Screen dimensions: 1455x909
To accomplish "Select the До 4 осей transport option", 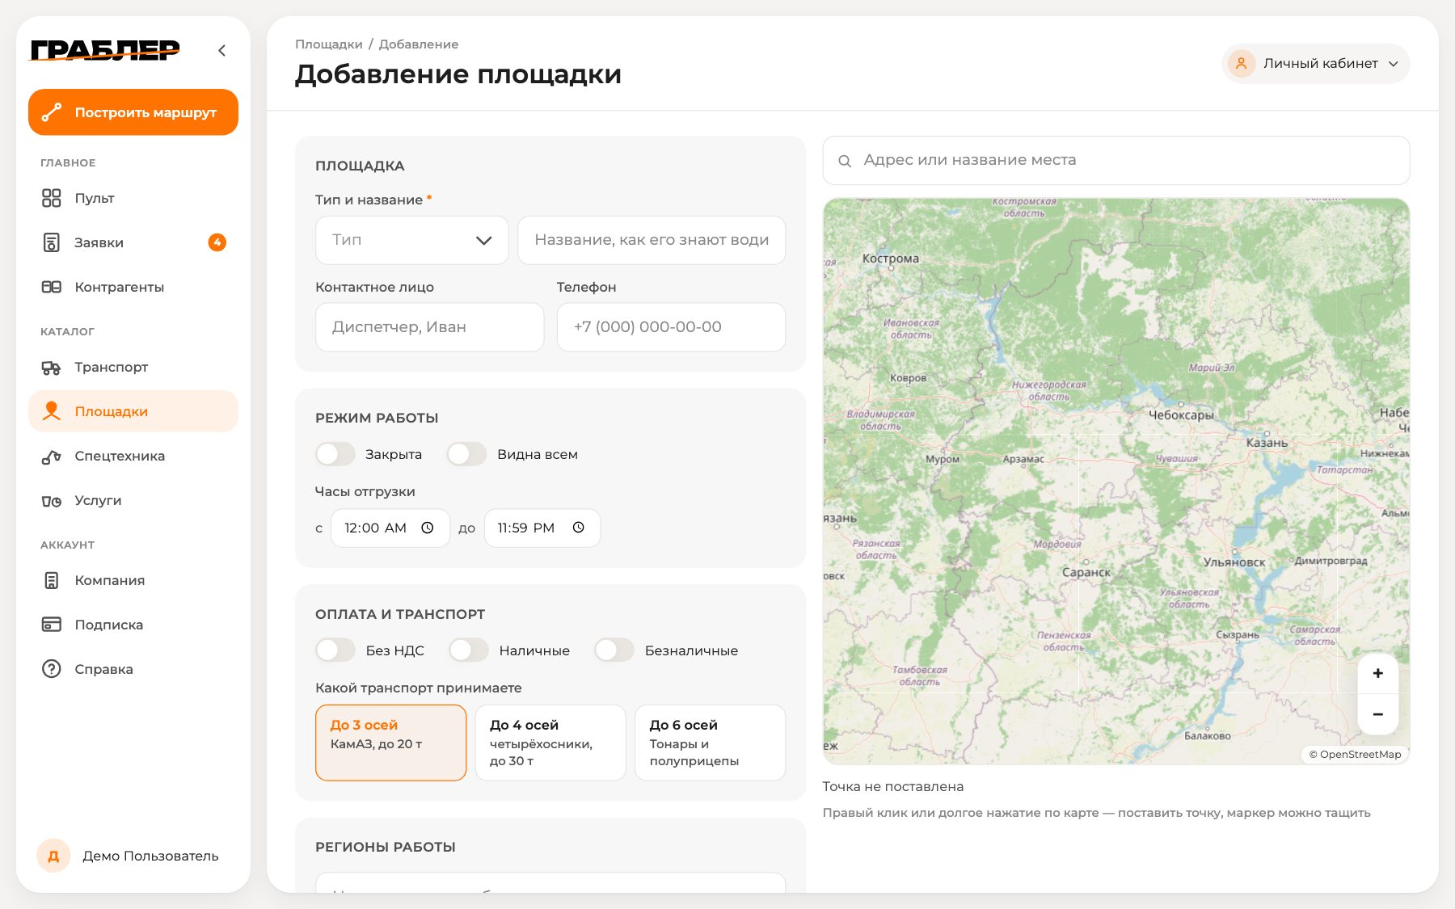I will [x=550, y=743].
